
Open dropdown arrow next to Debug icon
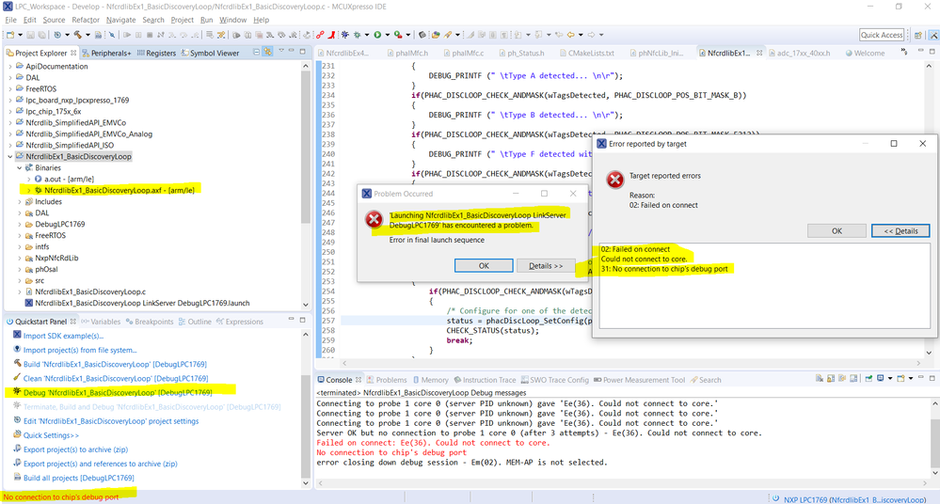(x=367, y=35)
